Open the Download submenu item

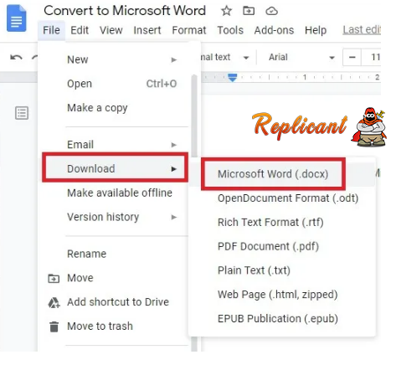(x=115, y=169)
